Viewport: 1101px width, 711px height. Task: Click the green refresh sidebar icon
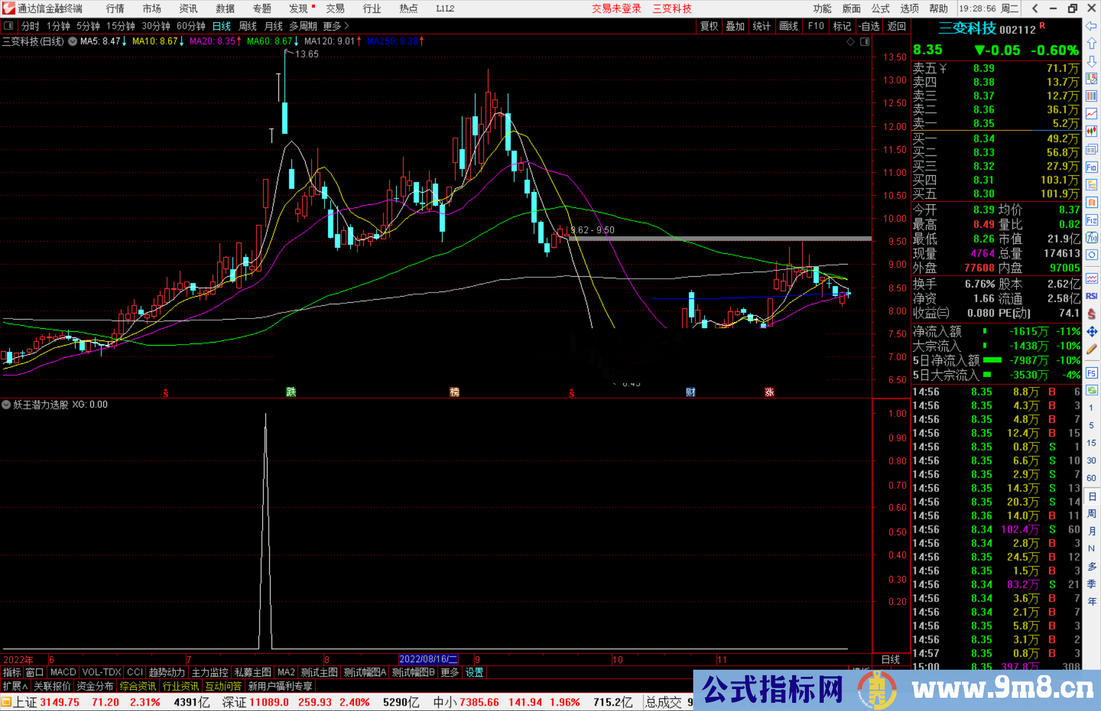pyautogui.click(x=1091, y=390)
